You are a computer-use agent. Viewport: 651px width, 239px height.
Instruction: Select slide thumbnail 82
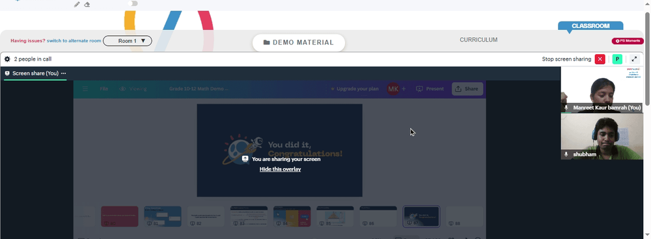point(206,217)
